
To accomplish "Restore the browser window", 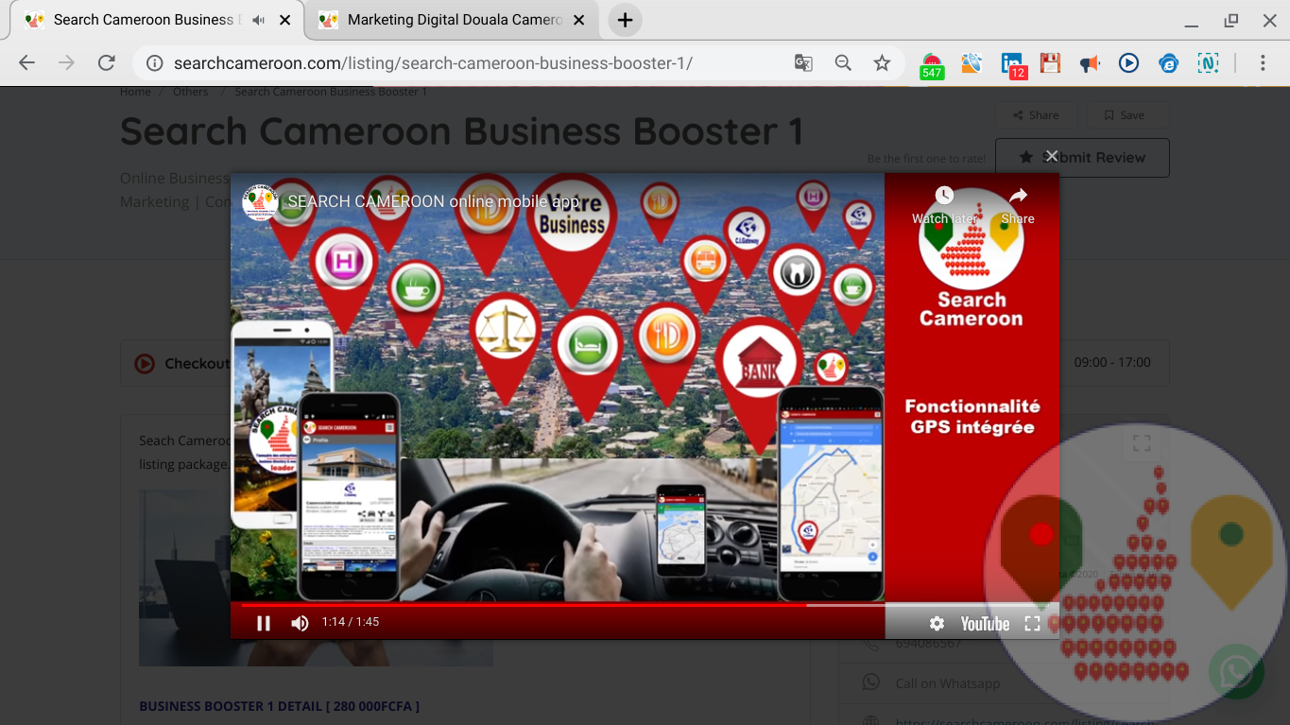I will point(1231,20).
